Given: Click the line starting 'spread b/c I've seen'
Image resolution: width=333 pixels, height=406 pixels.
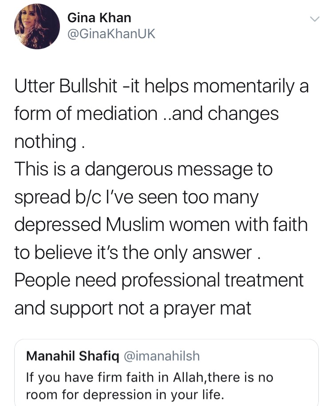Looking at the screenshot, I should pyautogui.click(x=136, y=198).
